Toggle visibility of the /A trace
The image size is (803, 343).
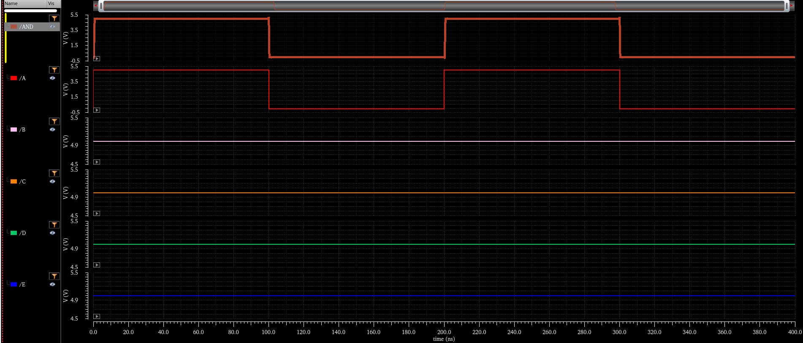point(52,78)
